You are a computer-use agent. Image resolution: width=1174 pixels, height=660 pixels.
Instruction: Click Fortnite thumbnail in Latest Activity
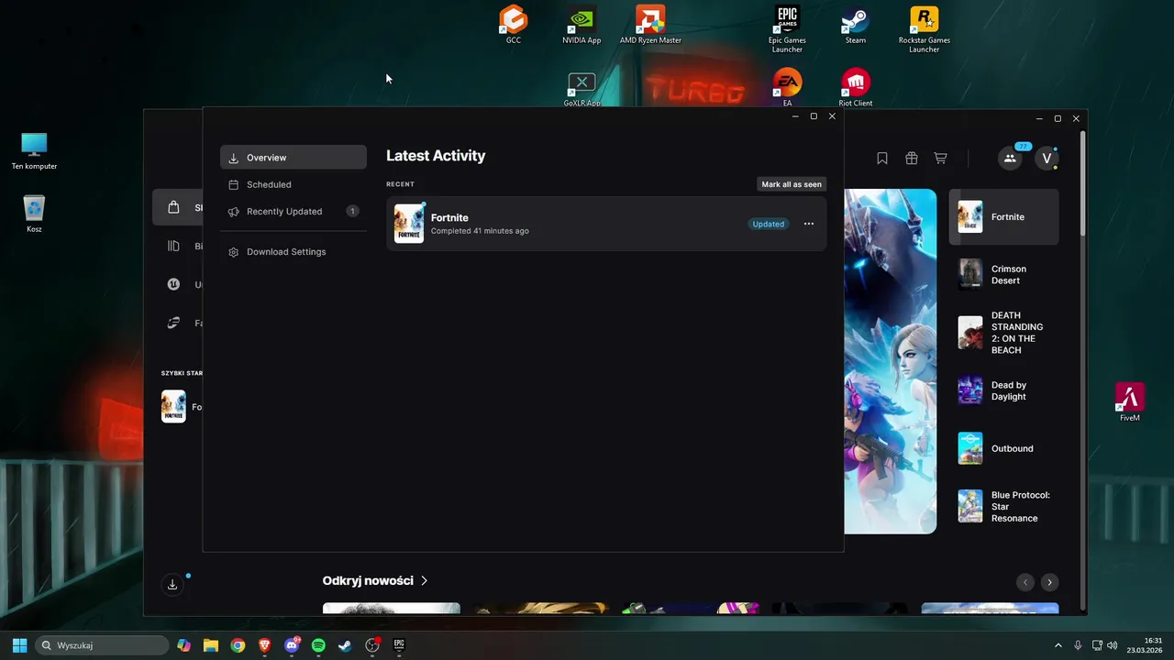pos(409,224)
